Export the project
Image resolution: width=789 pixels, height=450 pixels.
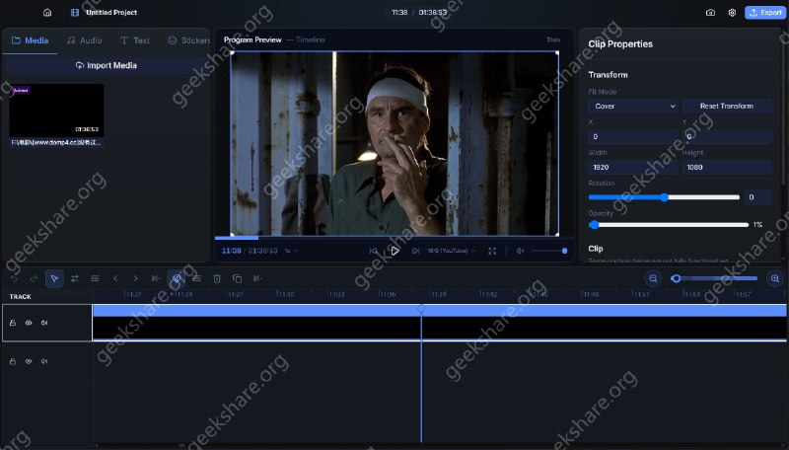[x=765, y=13]
